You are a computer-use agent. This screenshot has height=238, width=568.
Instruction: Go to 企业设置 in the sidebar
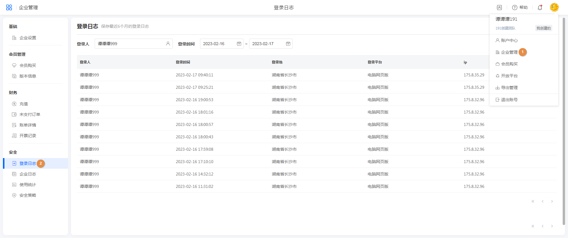[x=28, y=38]
